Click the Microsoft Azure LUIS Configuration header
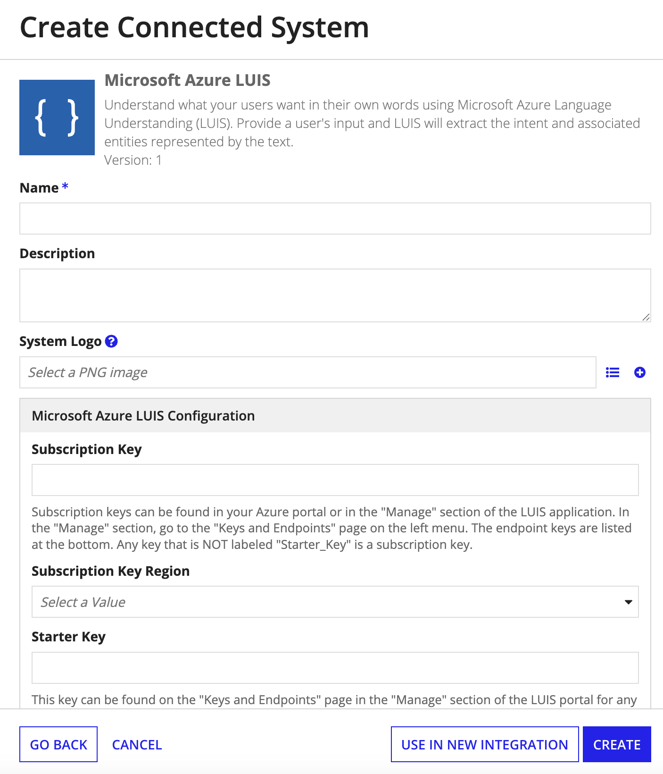663x774 pixels. [335, 415]
